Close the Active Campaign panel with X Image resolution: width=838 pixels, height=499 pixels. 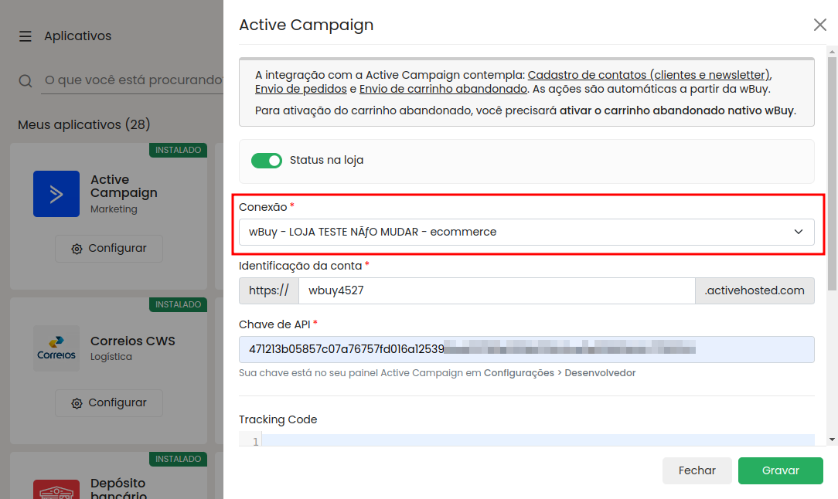820,25
